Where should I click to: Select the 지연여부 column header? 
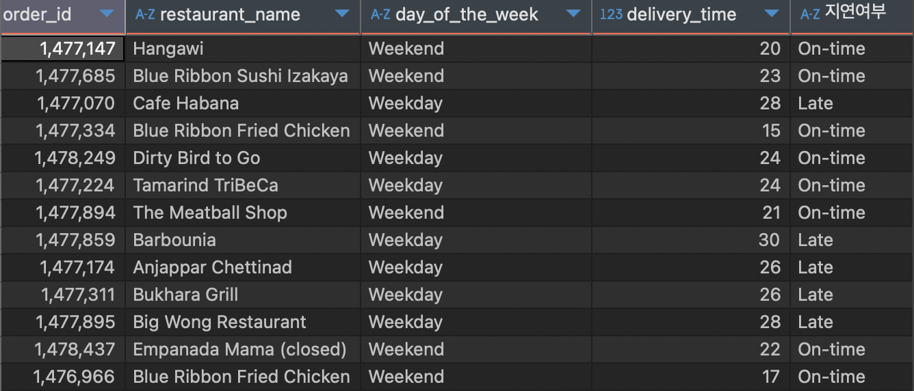tap(852, 16)
